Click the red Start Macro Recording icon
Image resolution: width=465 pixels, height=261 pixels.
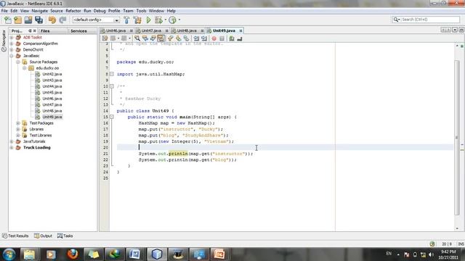click(214, 38)
